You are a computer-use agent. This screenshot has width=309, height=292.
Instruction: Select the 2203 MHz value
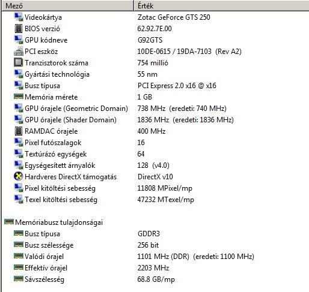[153, 268]
